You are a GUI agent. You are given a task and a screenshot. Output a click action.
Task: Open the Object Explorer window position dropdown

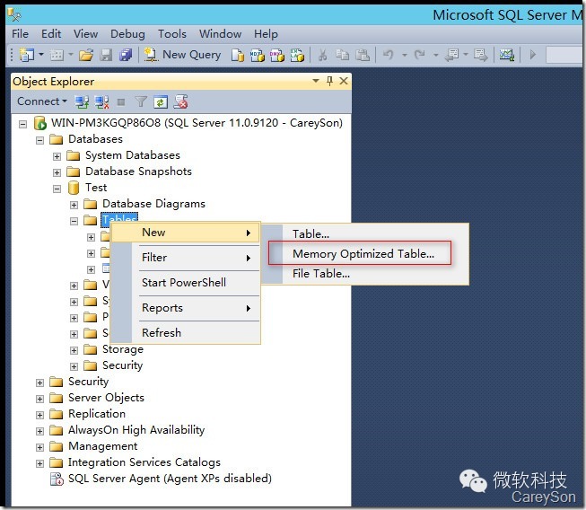[x=316, y=81]
